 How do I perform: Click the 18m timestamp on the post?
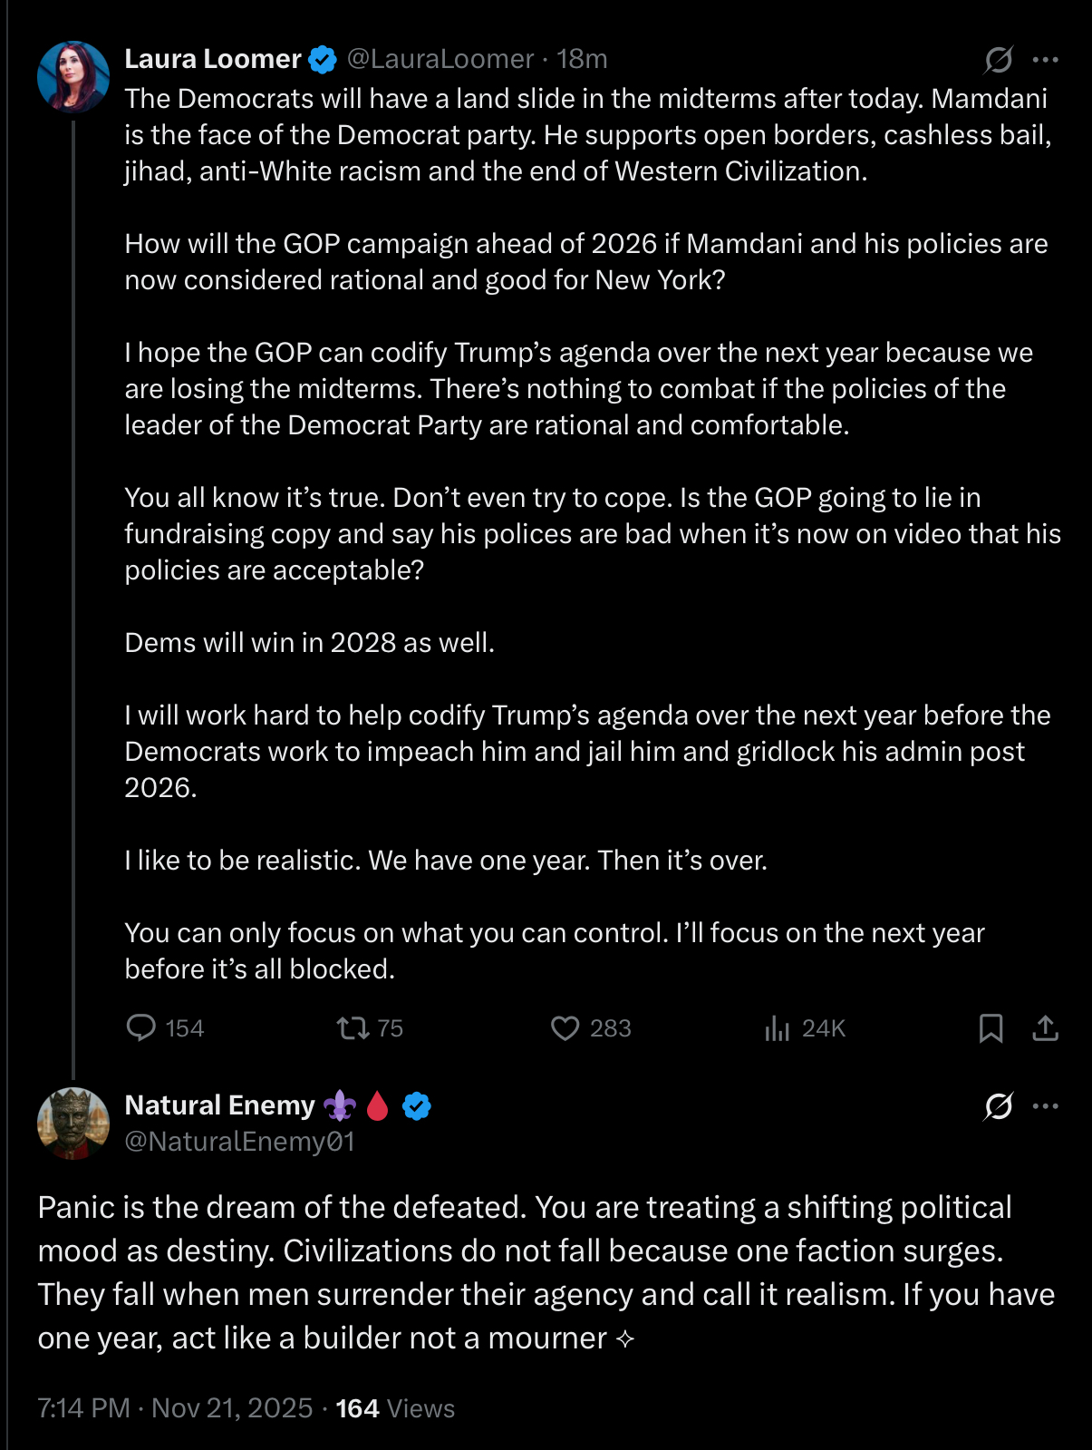[582, 59]
